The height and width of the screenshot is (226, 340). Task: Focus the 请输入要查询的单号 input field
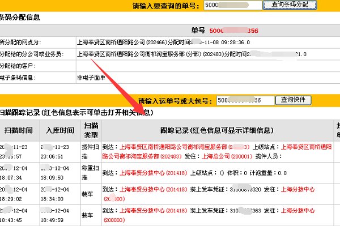[x=233, y=5]
